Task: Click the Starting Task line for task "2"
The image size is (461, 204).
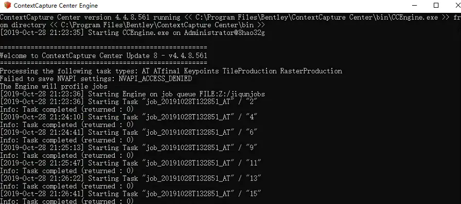Action: pyautogui.click(x=129, y=102)
